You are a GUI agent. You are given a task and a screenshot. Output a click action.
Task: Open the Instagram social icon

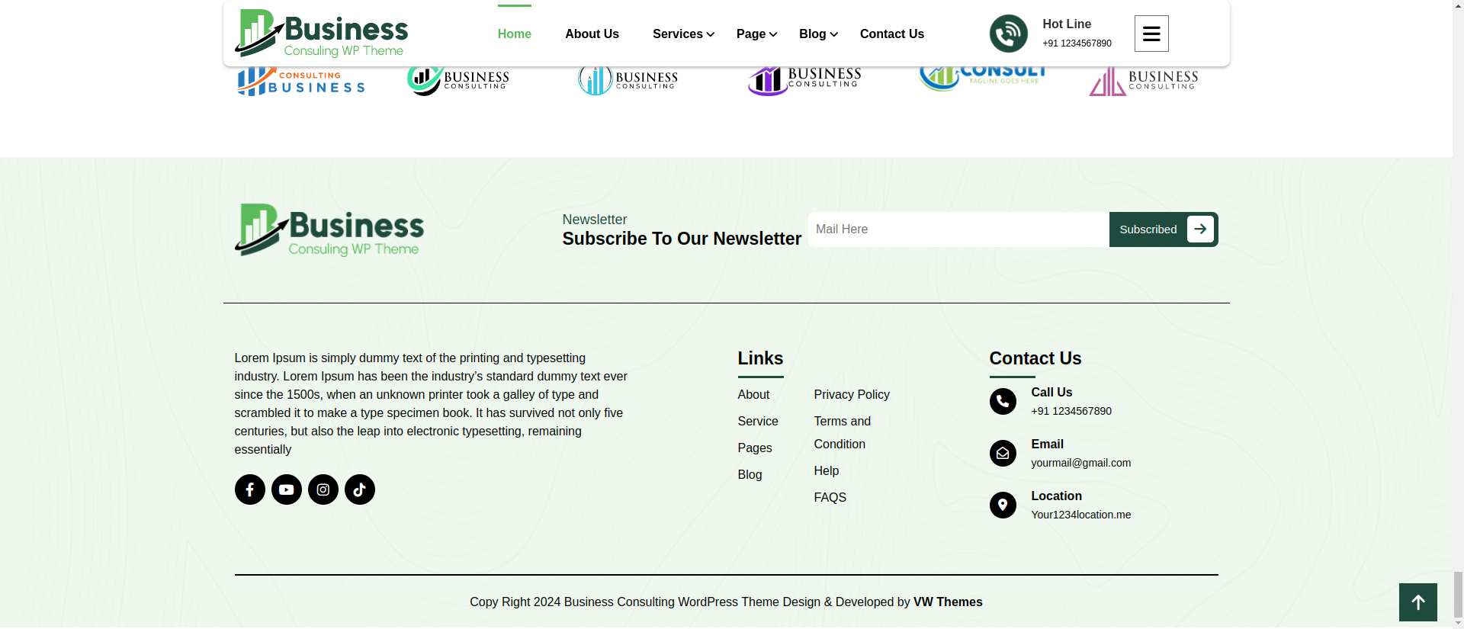pyautogui.click(x=323, y=489)
